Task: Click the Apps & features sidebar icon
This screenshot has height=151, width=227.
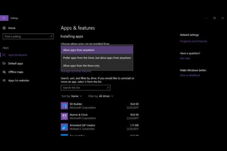Action: pyautogui.click(x=4, y=55)
